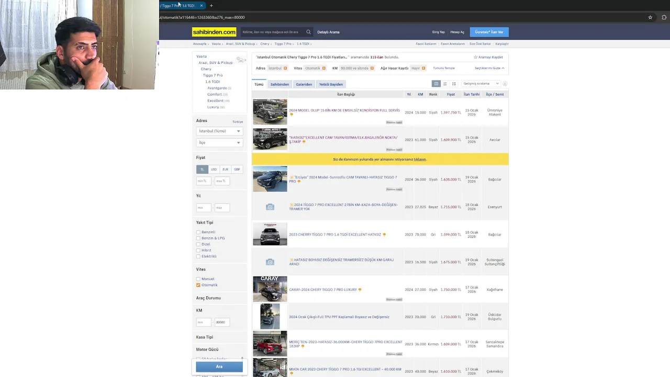
Task: Check the Dizel fuel checkbox
Action: click(198, 244)
